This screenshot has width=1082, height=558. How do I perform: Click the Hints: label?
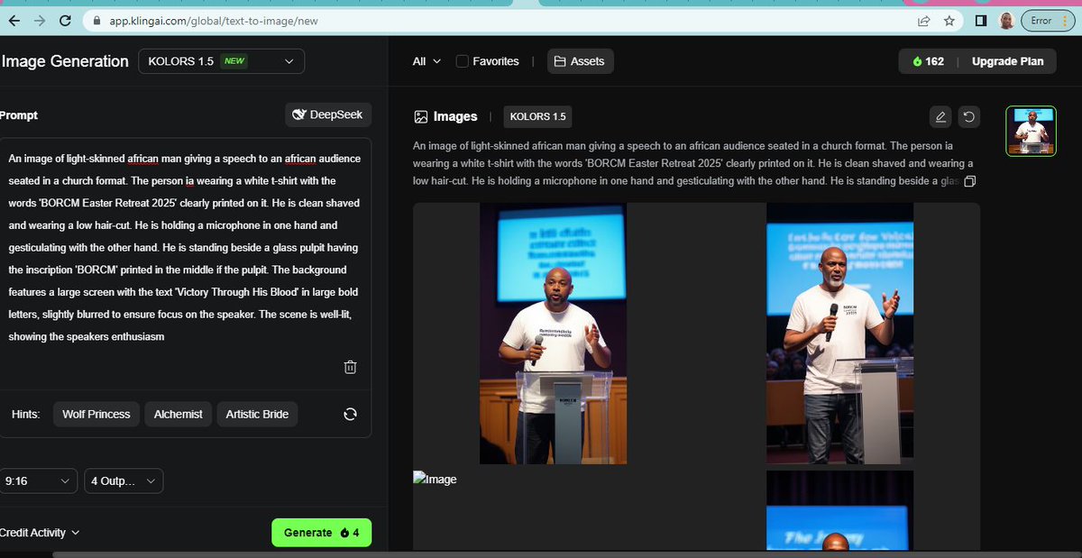coord(26,414)
